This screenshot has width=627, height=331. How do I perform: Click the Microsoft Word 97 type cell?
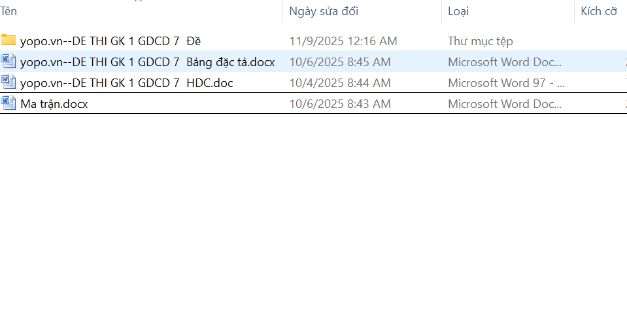(x=506, y=83)
